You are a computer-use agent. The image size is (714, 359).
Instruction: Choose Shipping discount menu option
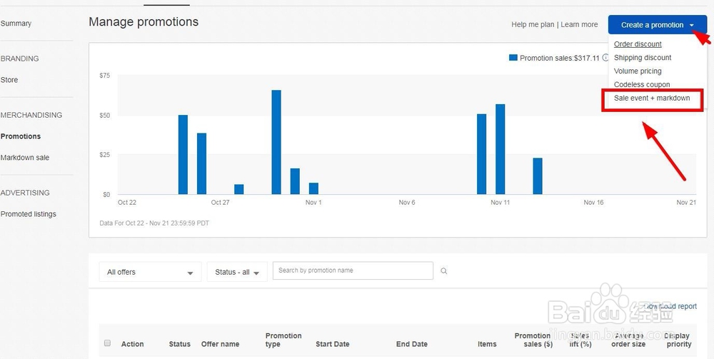[x=643, y=58]
